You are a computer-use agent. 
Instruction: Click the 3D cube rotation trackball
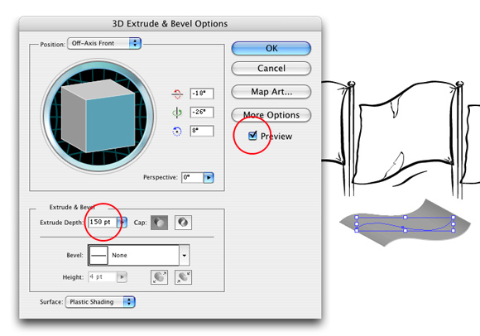click(x=98, y=115)
